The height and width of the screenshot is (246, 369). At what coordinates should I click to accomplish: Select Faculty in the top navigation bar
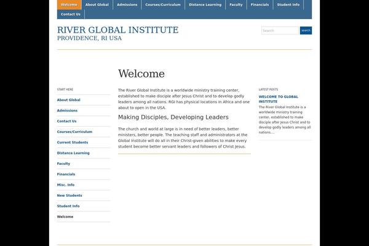[236, 5]
